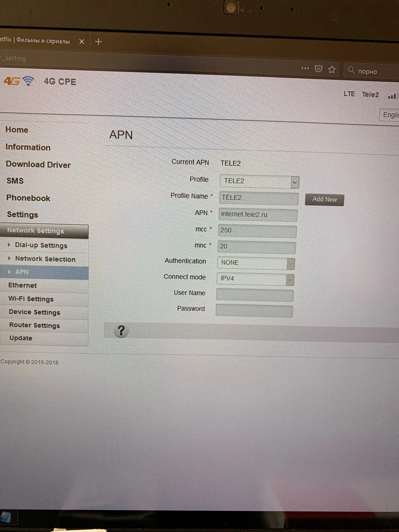Save page to Pocket icon
The image size is (399, 532).
pyautogui.click(x=318, y=69)
